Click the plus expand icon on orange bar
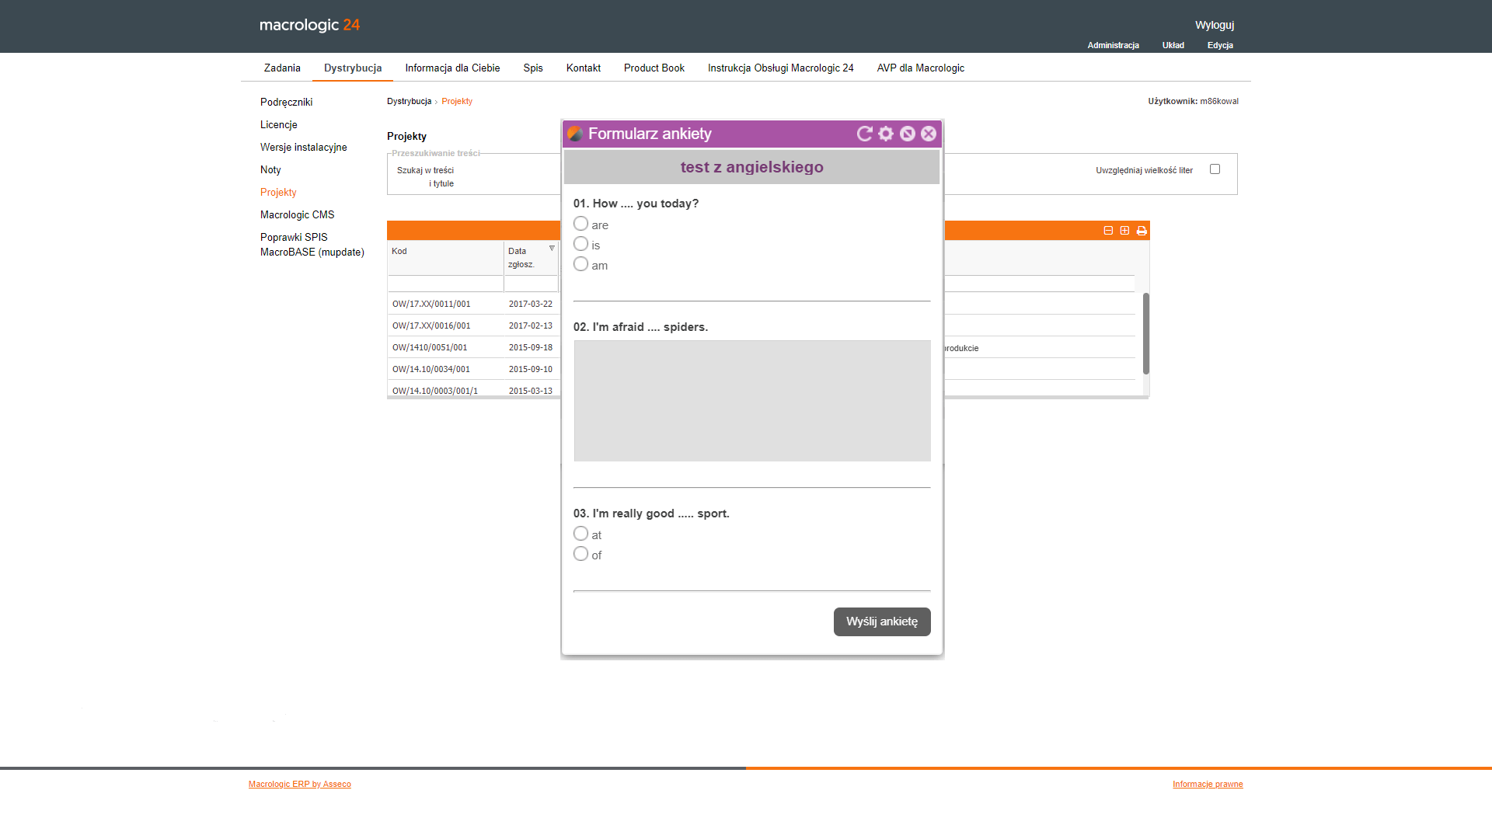1492x839 pixels. [x=1124, y=231]
